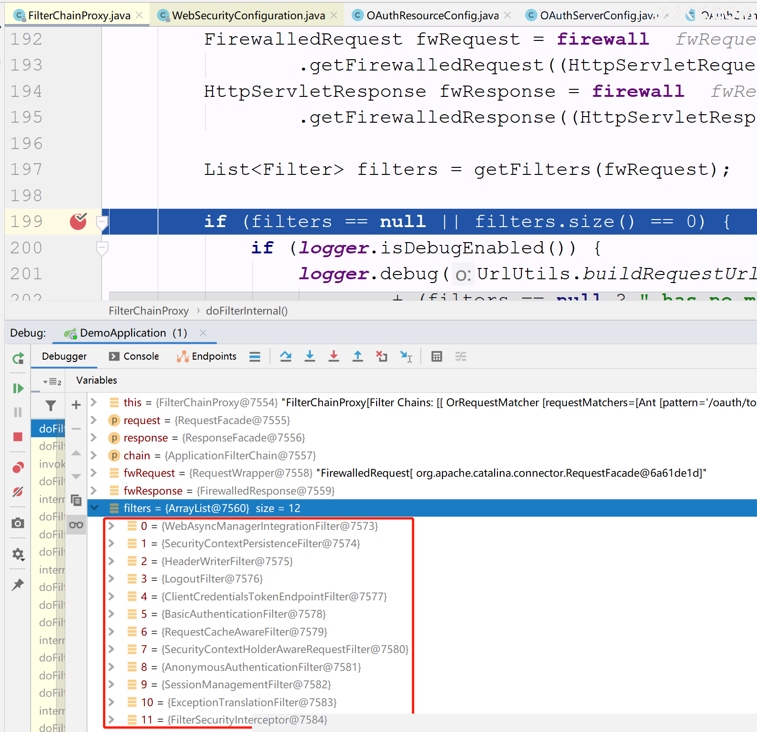The height and width of the screenshot is (732, 757).
Task: Click Drop Frame icon
Action: click(382, 356)
